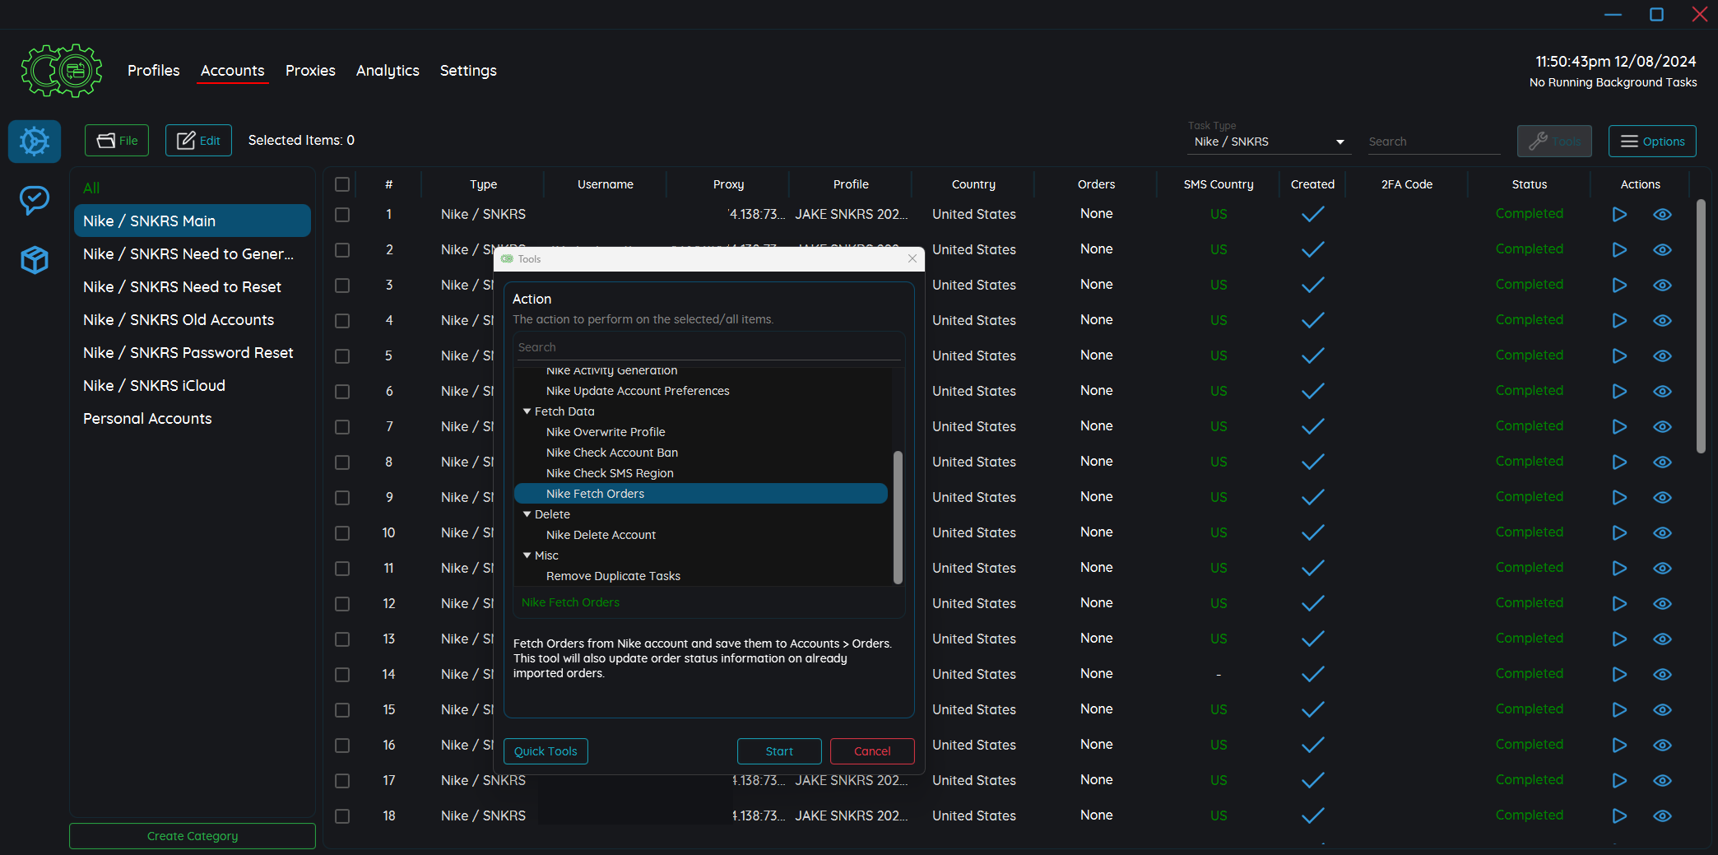
Task: Click the action list scrollbar in Tools dialog
Action: [898, 516]
